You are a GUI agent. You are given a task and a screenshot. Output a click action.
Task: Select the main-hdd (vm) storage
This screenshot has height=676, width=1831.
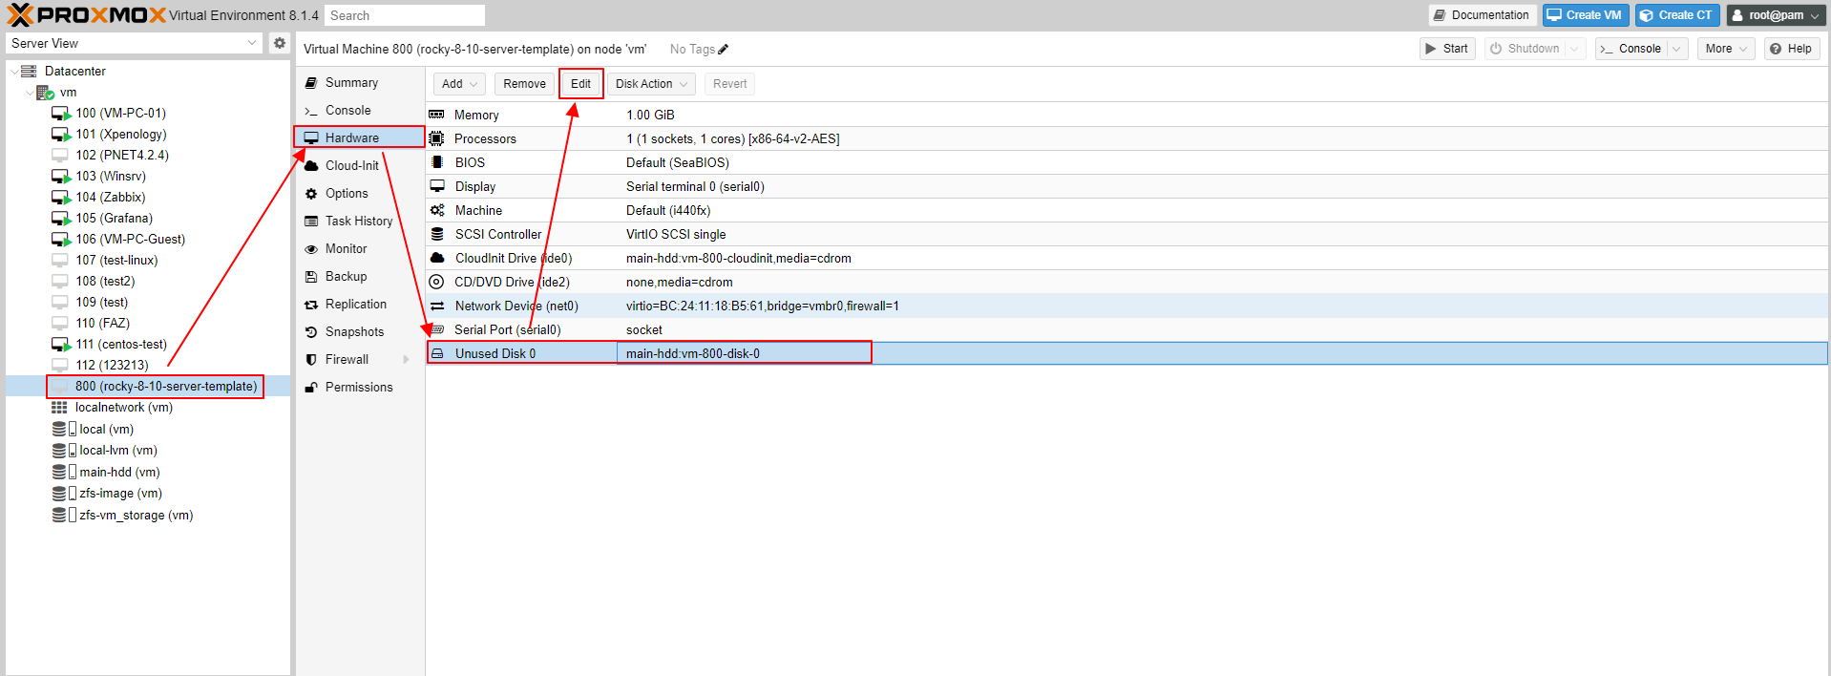tap(119, 473)
